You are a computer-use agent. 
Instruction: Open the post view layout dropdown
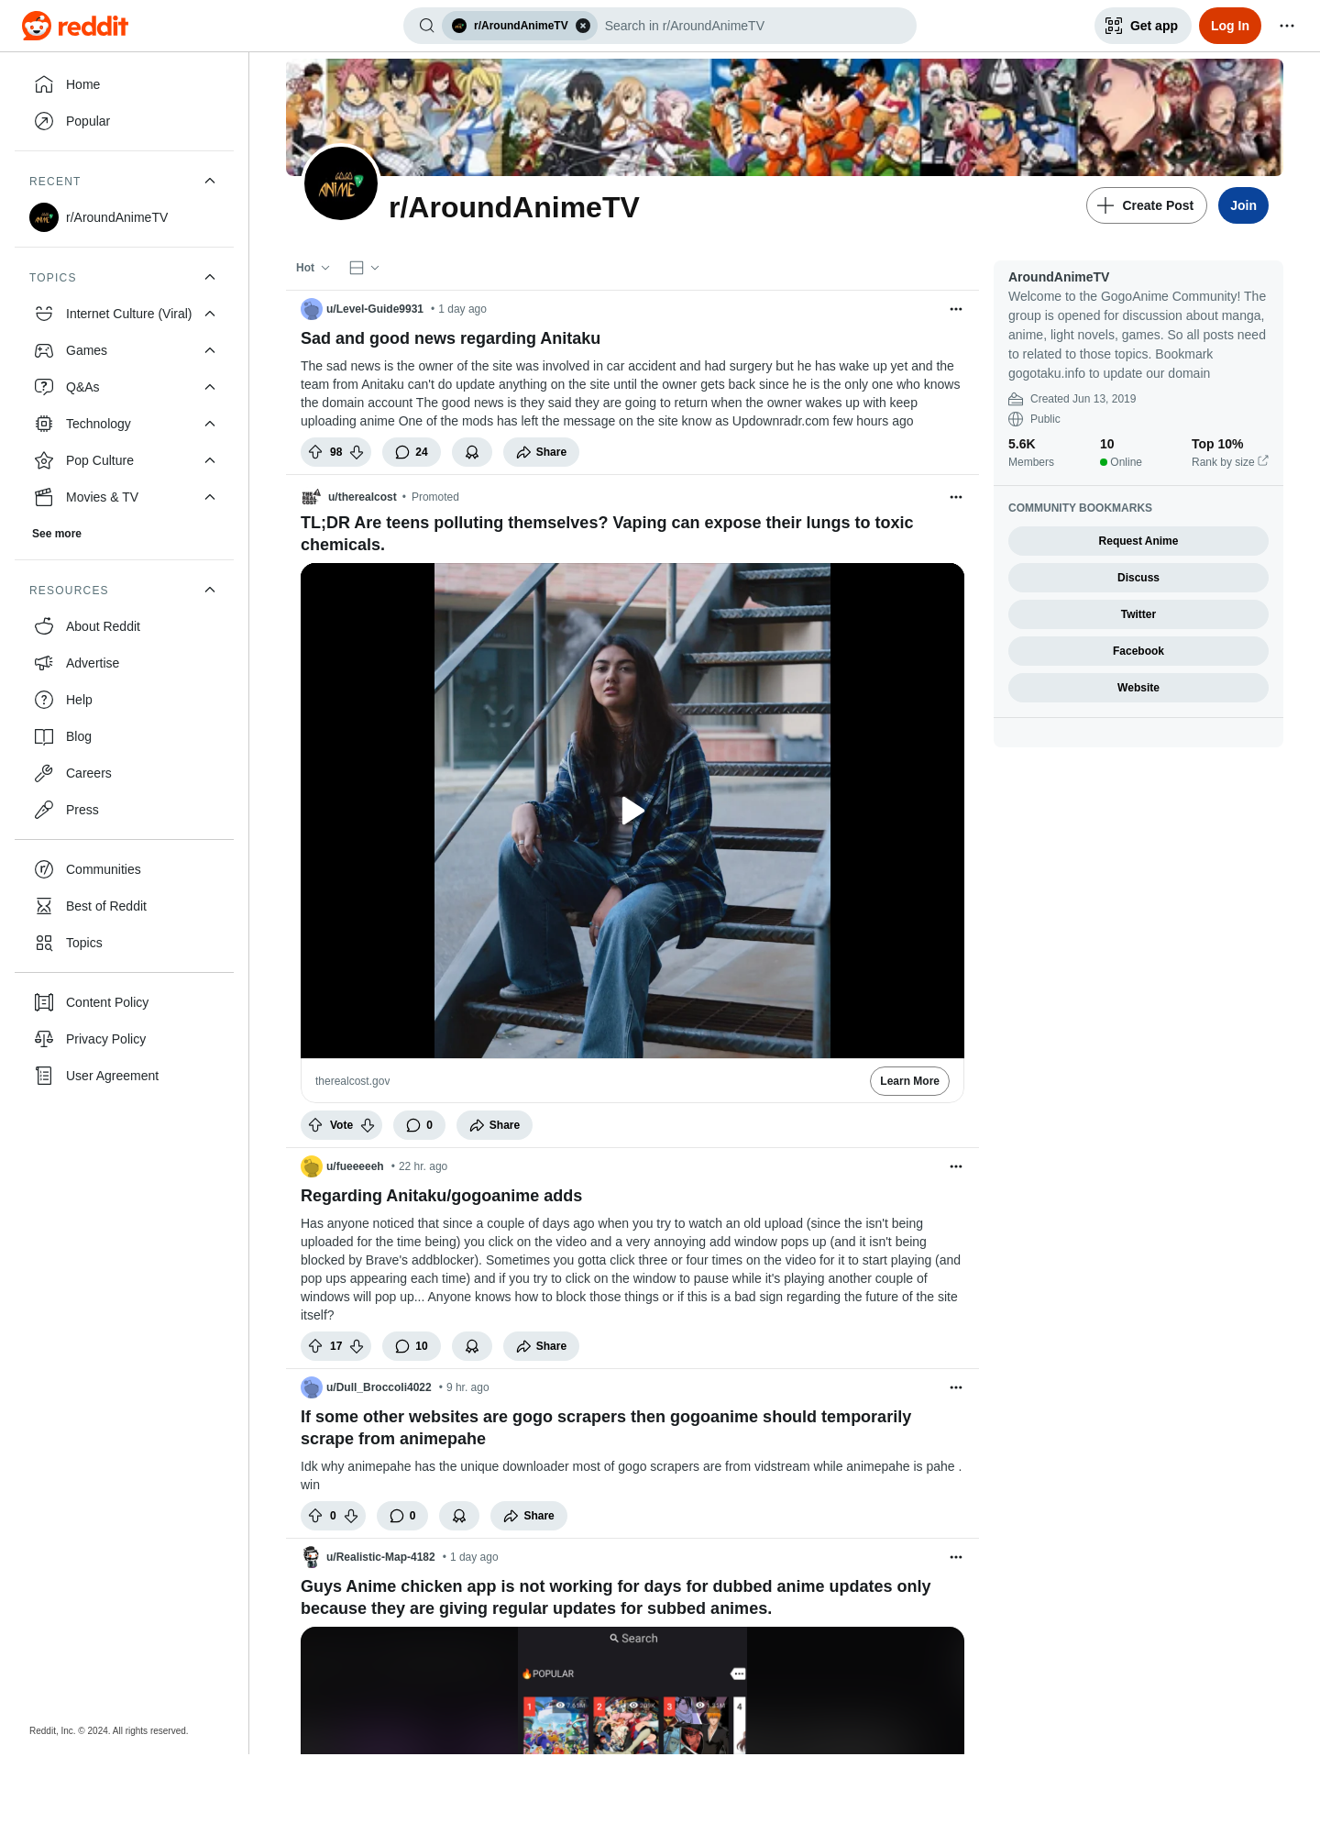[364, 268]
